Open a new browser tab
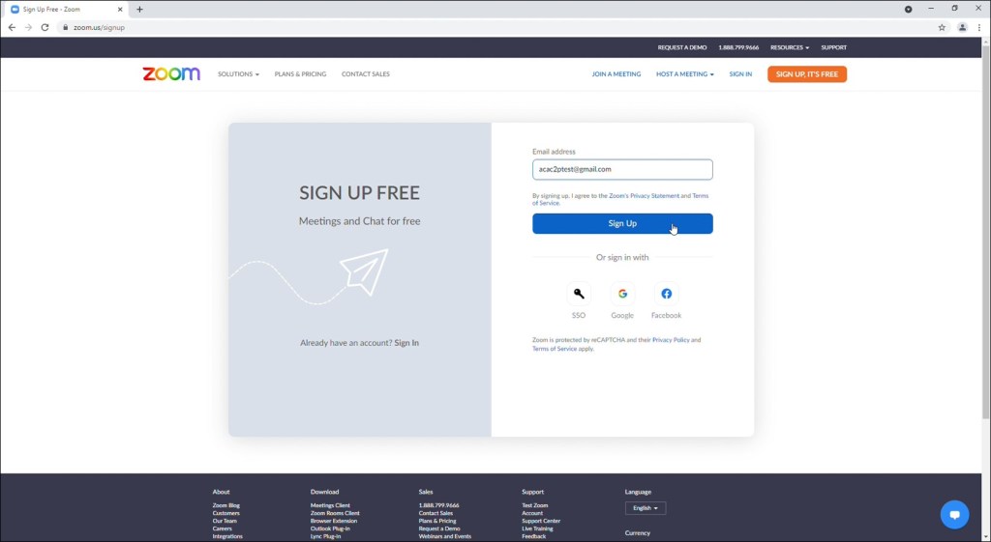The width and height of the screenshot is (991, 542). coord(139,9)
